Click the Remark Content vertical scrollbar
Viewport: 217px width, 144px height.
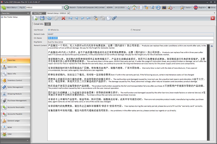coord(208,92)
